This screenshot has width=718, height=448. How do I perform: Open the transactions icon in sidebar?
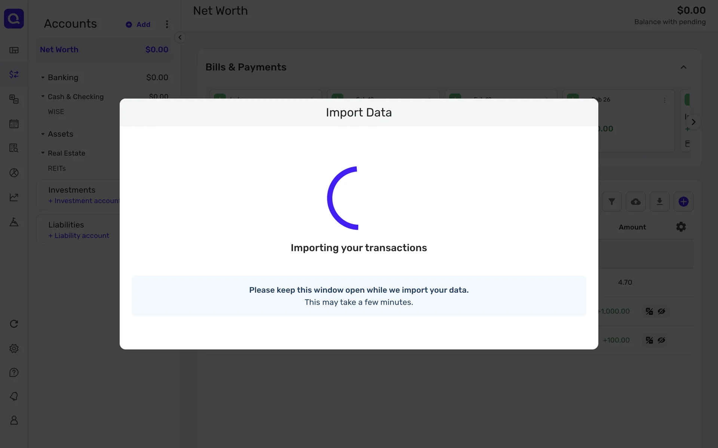[14, 74]
